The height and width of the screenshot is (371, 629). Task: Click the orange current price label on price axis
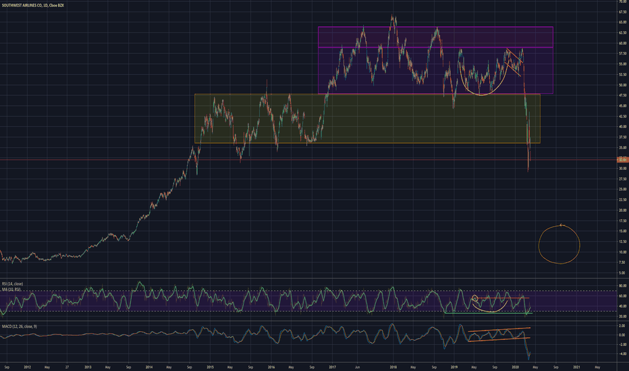click(622, 160)
